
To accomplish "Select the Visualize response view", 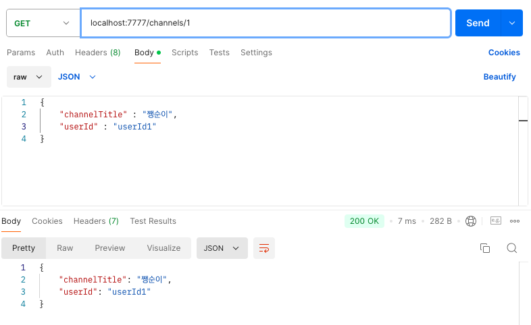I will coord(163,248).
